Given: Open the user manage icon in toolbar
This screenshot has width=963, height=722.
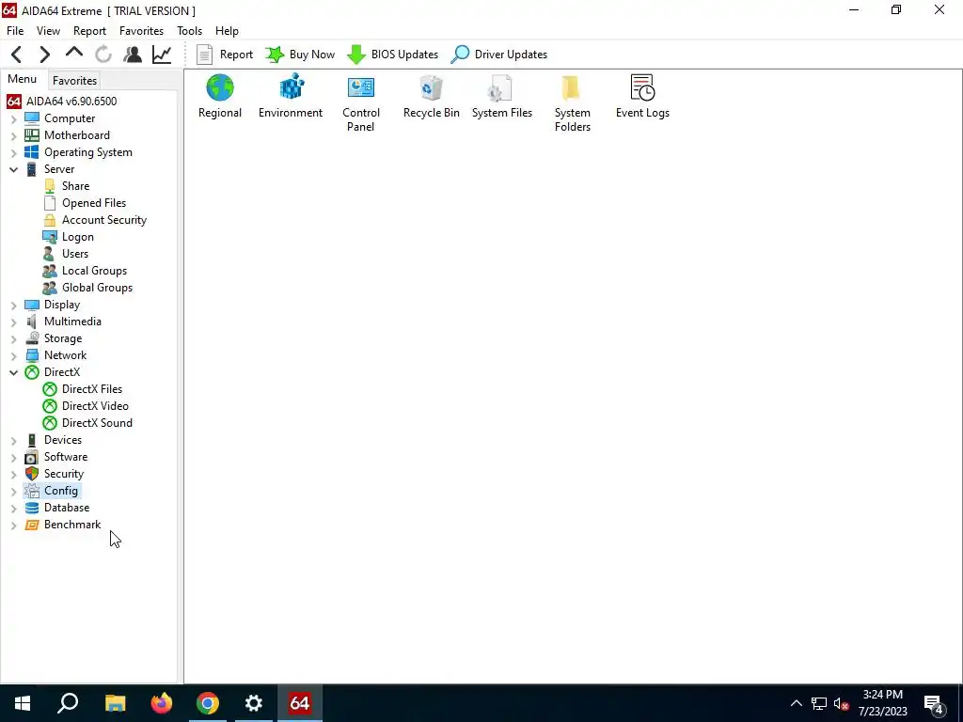Looking at the screenshot, I should [x=133, y=55].
